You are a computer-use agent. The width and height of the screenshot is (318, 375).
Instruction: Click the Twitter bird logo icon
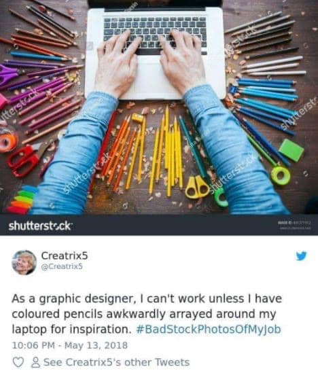pyautogui.click(x=301, y=255)
